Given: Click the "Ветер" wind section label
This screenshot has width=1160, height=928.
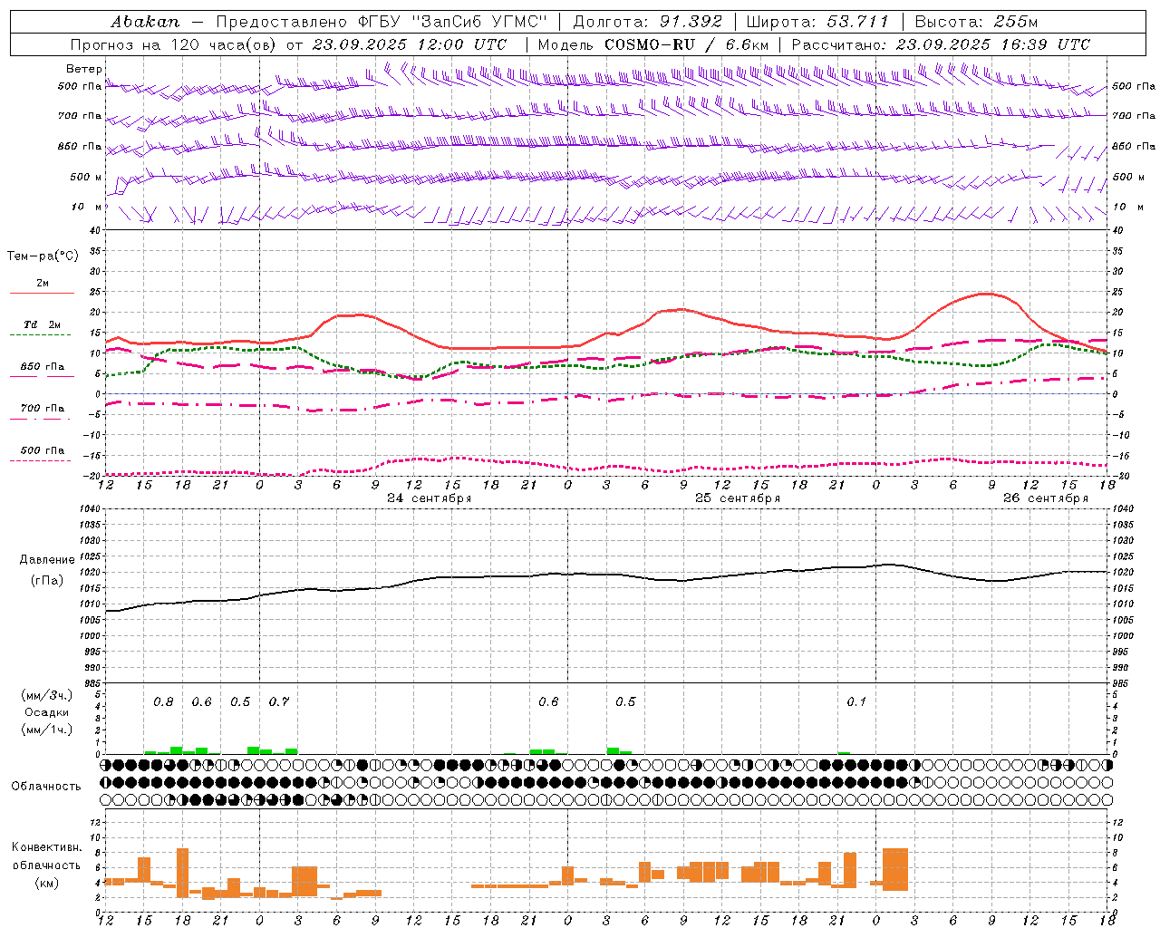Looking at the screenshot, I should click(84, 69).
